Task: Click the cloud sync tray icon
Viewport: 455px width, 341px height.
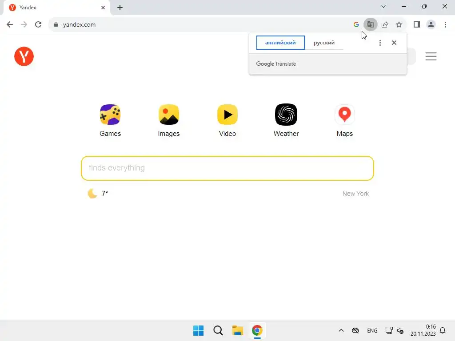Action: point(355,330)
